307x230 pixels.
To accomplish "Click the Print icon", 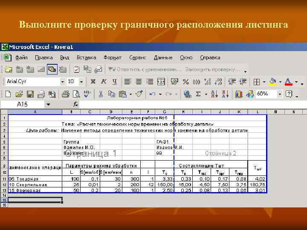I will [x=65, y=94].
